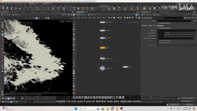
Task: Select the Sky Light shelf tool
Action: 150,9
